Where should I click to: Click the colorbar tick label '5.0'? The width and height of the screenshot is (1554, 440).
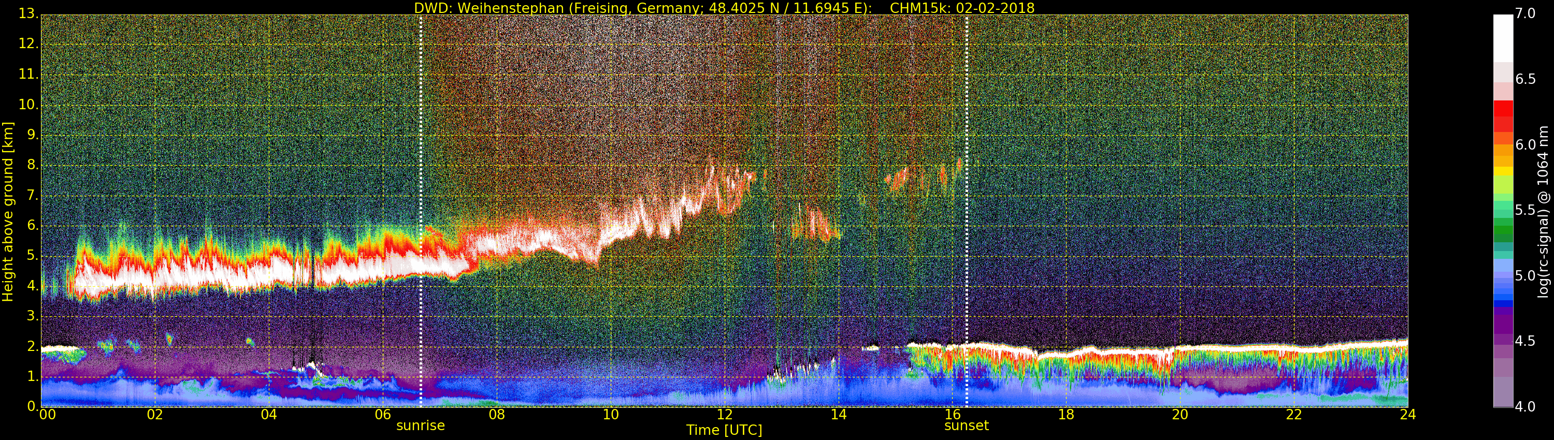tap(1526, 276)
